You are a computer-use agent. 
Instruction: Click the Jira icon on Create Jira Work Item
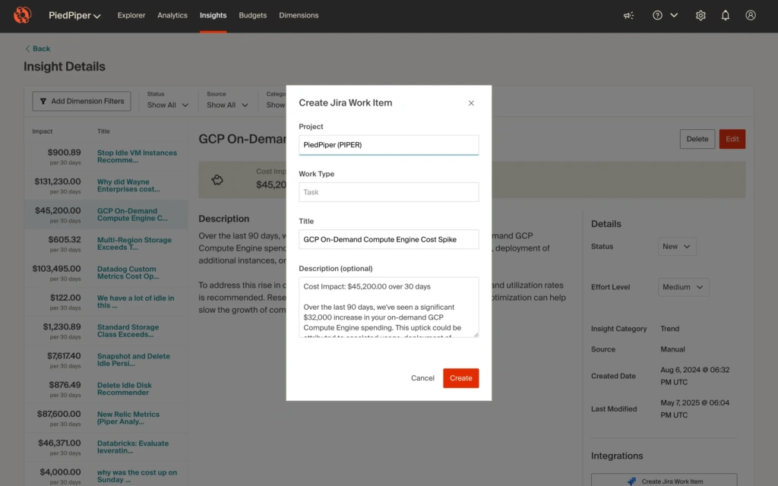(631, 481)
